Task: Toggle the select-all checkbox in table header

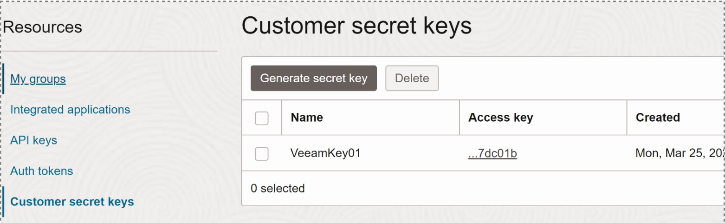Action: tap(262, 118)
